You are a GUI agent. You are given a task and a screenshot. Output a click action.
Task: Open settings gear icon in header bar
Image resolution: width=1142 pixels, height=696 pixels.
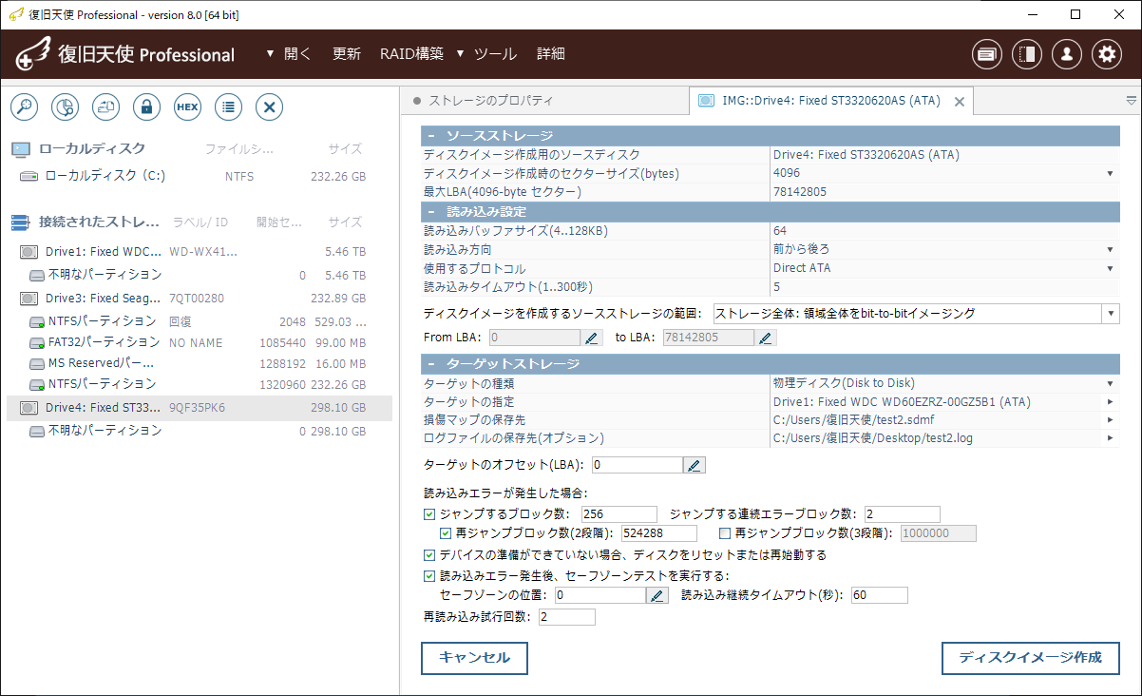tap(1107, 54)
